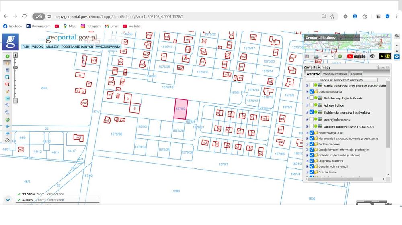Open the PLIK menu
This screenshot has height=225, width=402.
[26, 47]
